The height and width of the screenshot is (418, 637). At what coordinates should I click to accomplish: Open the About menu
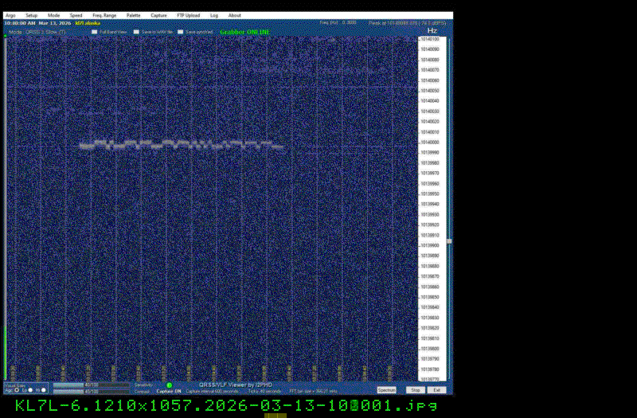point(235,15)
